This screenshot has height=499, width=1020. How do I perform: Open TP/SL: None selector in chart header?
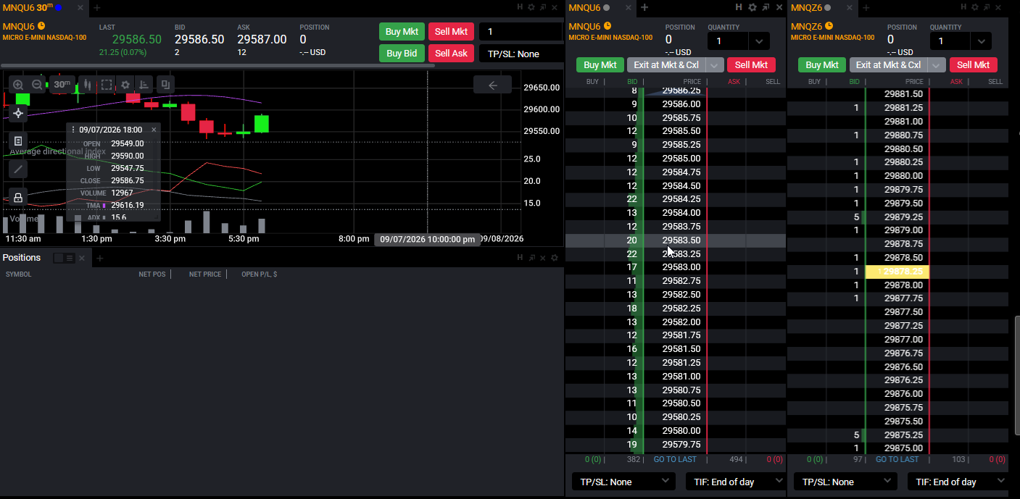[521, 54]
